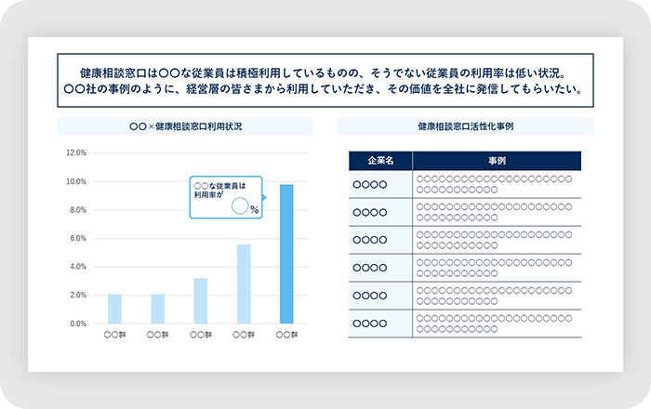Click the third row case description cell
Image resolution: width=651 pixels, height=409 pixels.
point(496,240)
